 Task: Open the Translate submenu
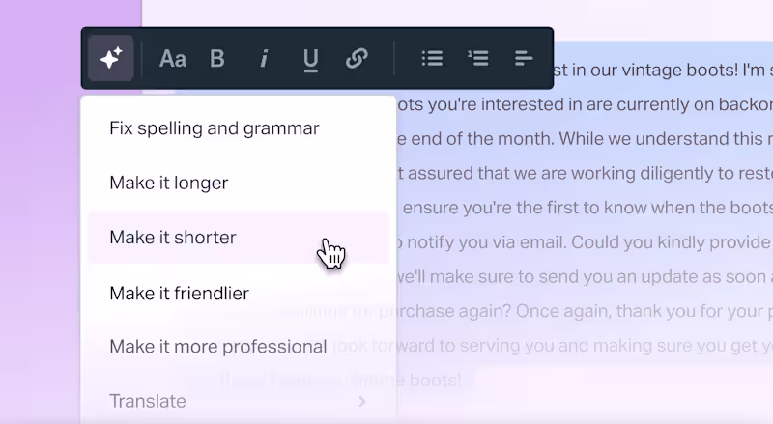coord(239,402)
